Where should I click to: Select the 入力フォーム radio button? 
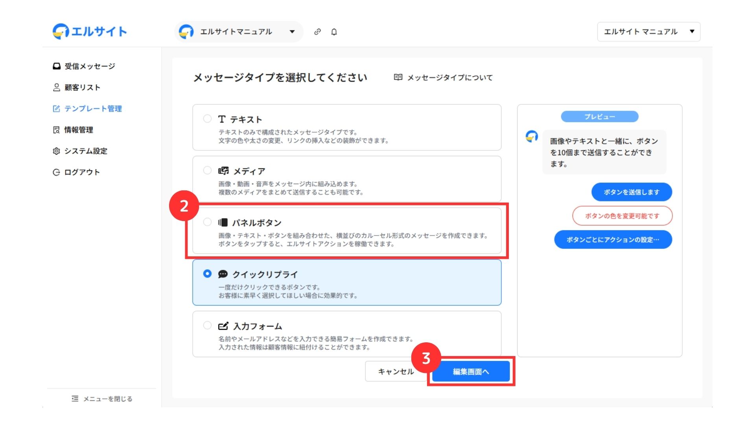coord(207,325)
